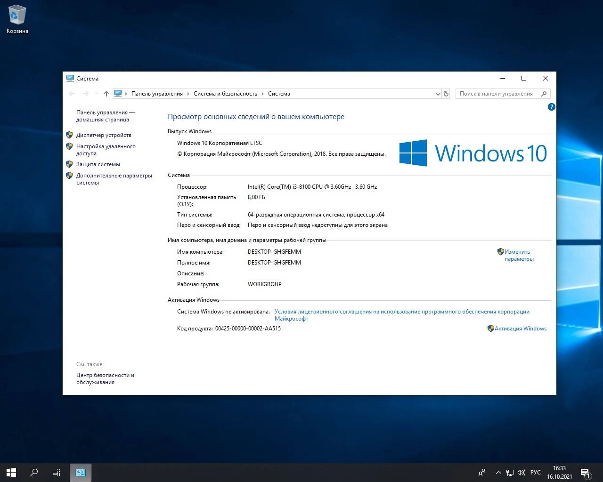This screenshot has width=603, height=482.
Task: Open the address bar history dropdown
Action: pos(438,94)
